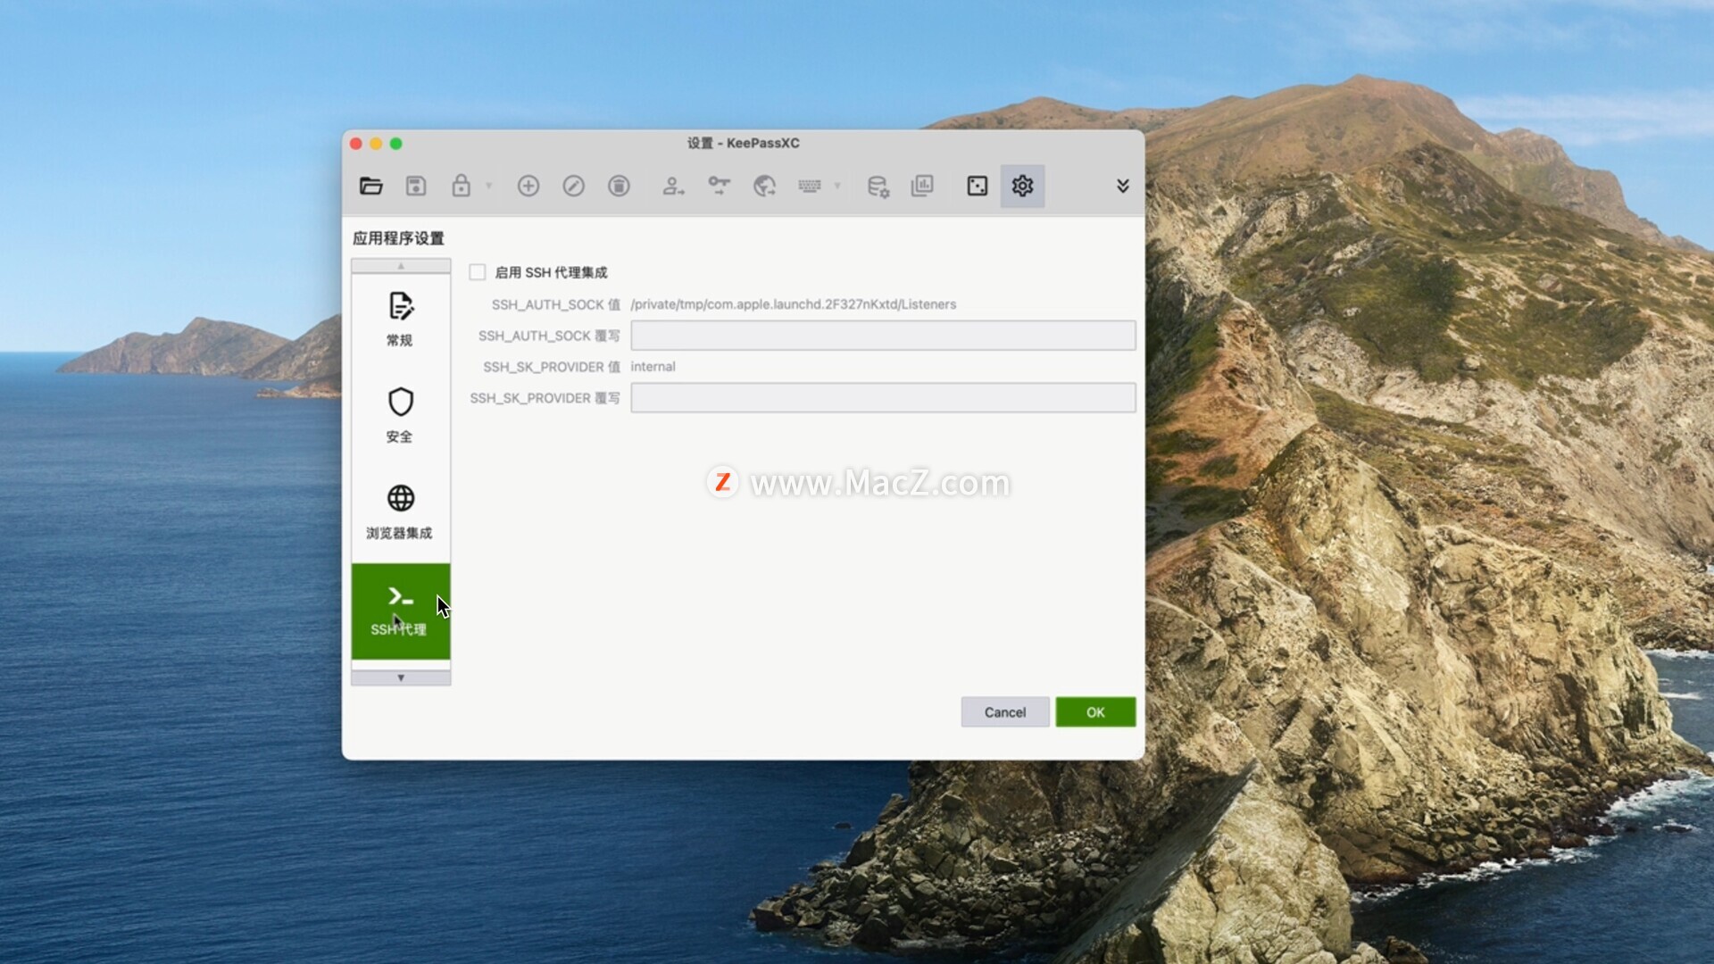Click the Add New Entry plus icon
1714x964 pixels.
tap(528, 186)
